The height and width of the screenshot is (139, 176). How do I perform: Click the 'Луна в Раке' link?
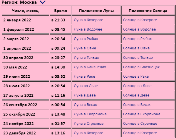pos(84,76)
